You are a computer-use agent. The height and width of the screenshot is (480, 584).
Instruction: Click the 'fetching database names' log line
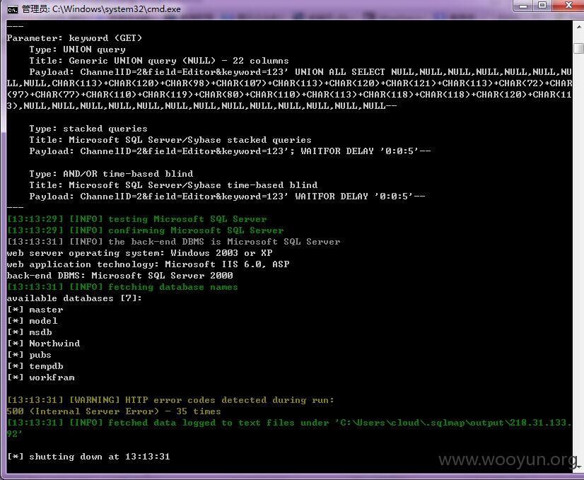pos(122,287)
